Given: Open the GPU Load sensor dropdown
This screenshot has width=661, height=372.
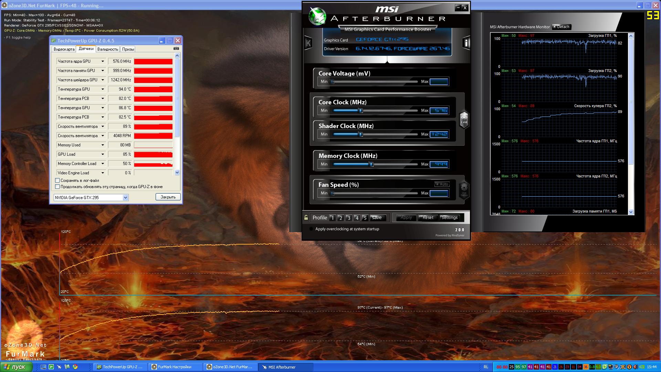Looking at the screenshot, I should point(103,154).
